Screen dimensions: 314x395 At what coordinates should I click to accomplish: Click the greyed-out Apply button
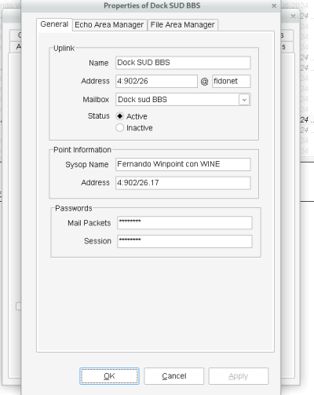point(239,376)
